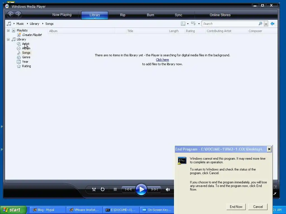Select the Album disc icon in Library tree
This screenshot has height=214, width=286.
point(19,48)
